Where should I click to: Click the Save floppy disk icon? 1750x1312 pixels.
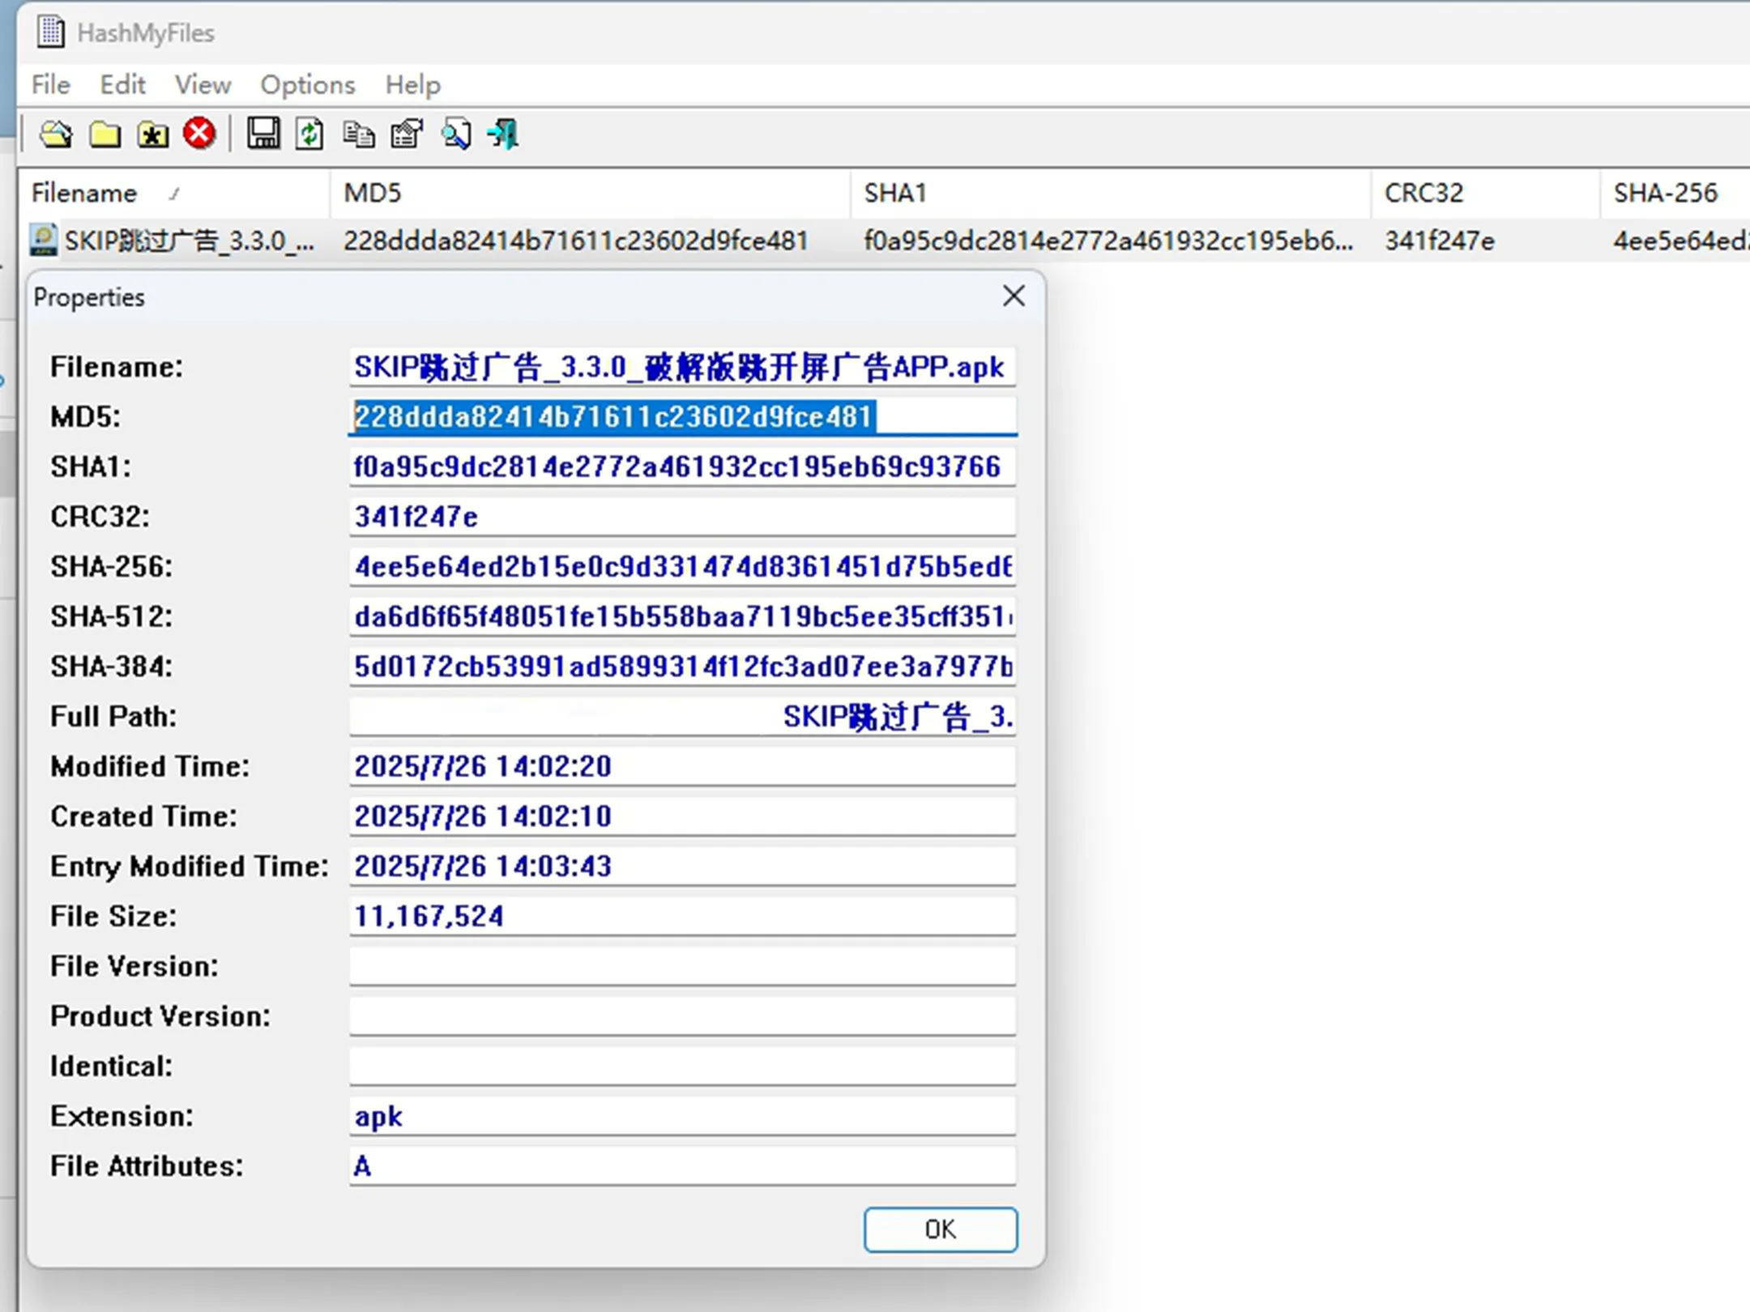click(x=262, y=134)
